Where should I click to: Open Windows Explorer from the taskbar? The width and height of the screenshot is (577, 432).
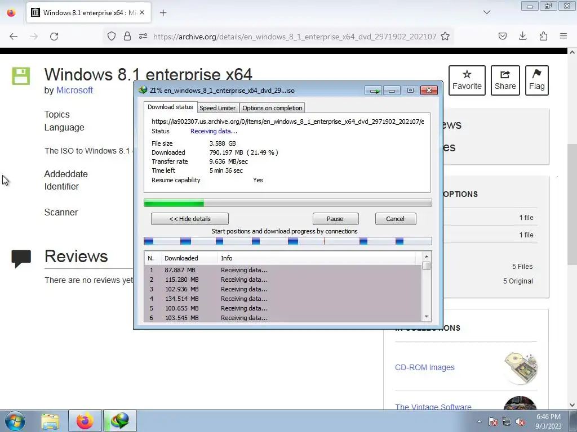(x=50, y=421)
